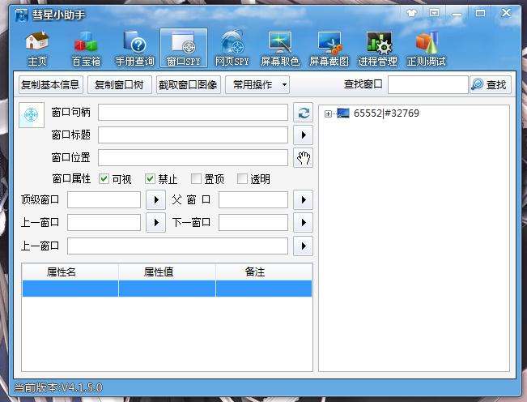Select the highlighted blue row in property table
Screen dimensions: 527x402
pos(167,289)
